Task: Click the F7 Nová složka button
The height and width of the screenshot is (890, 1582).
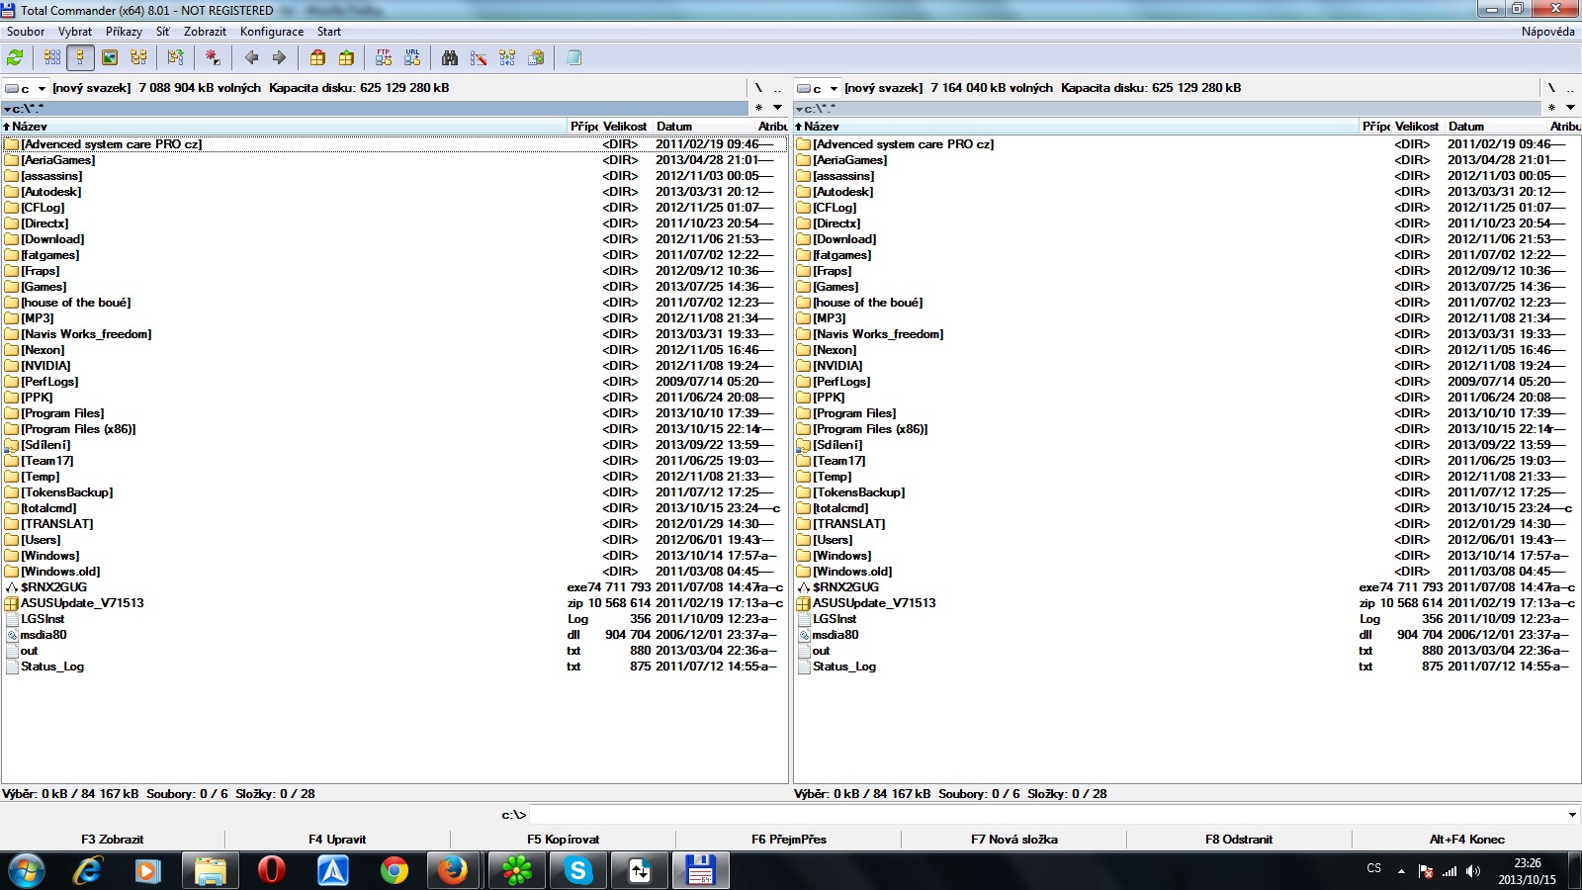Action: 1014,840
